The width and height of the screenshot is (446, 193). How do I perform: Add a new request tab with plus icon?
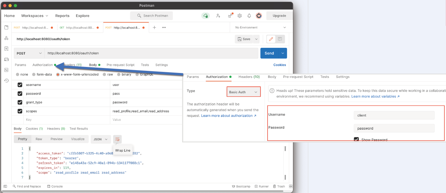click(x=154, y=27)
